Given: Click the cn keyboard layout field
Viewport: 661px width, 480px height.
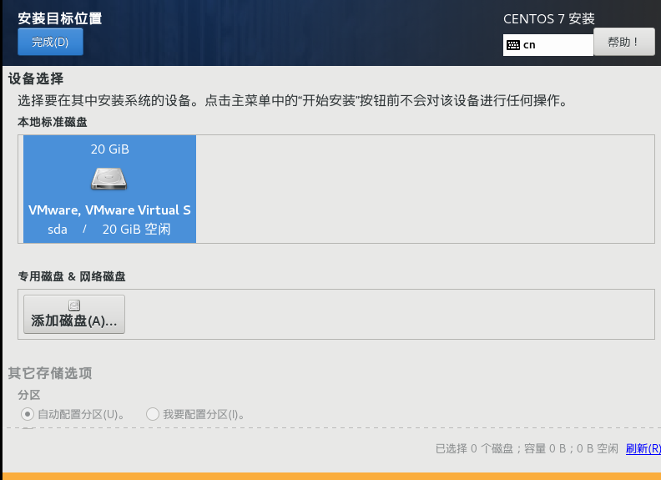Looking at the screenshot, I should [x=548, y=45].
